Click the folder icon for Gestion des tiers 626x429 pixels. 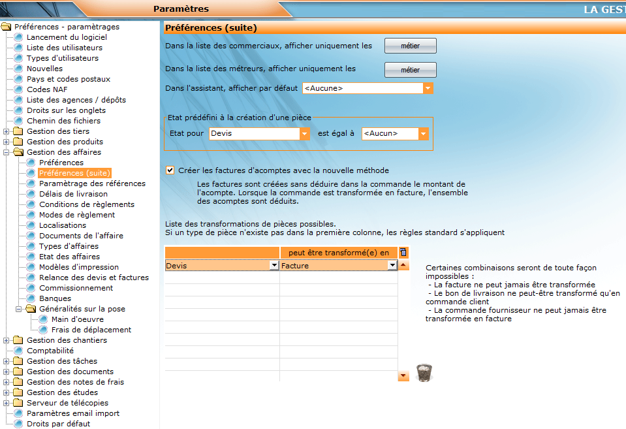tap(18, 131)
